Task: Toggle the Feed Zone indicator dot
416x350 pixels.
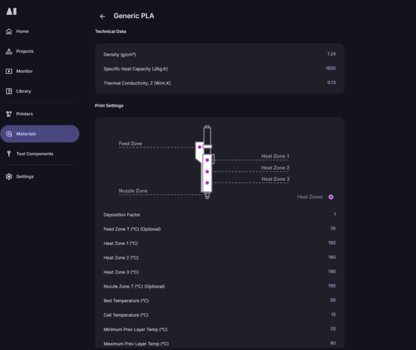Action: click(x=199, y=147)
